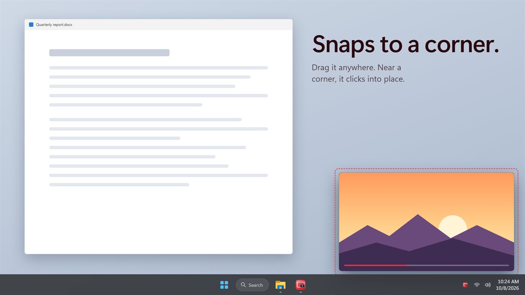Click the "Drag it anywhere" description text

click(x=358, y=73)
